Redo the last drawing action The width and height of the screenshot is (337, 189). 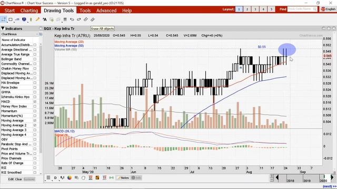tap(78, 19)
